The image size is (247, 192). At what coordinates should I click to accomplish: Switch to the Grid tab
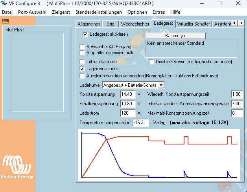pyautogui.click(x=111, y=24)
